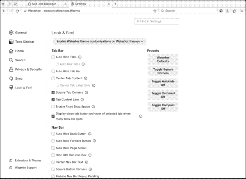This screenshot has height=179, width=246.
Task: Enable Auto Hide Tabs checkbox
Action: point(53,57)
